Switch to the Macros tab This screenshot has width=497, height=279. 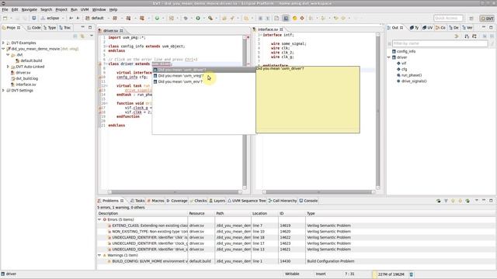155,201
